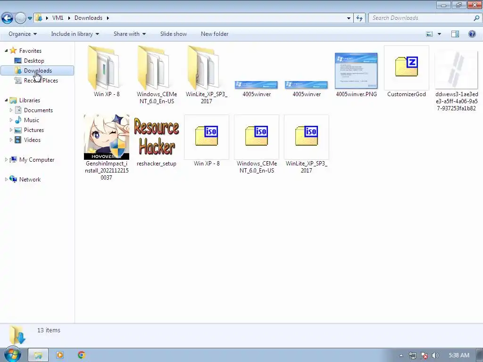Show hidden tray icons arrow
This screenshot has height=362, width=483.
pyautogui.click(x=401, y=355)
